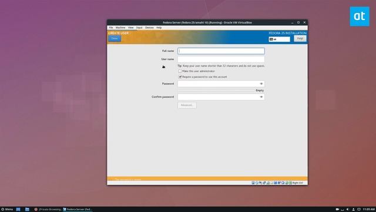This screenshot has height=212, width=376.
Task: Click the volume icon in system tray
Action: click(x=347, y=210)
